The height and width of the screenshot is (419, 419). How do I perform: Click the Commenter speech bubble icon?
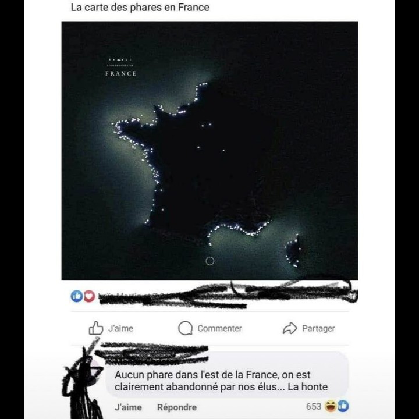pos(185,328)
